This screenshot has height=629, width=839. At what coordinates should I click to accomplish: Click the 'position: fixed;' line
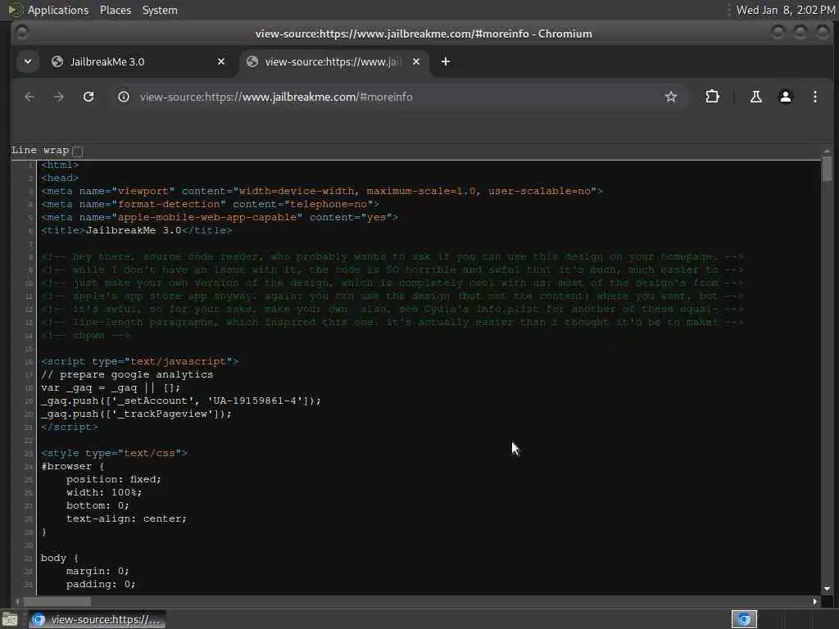tap(113, 479)
